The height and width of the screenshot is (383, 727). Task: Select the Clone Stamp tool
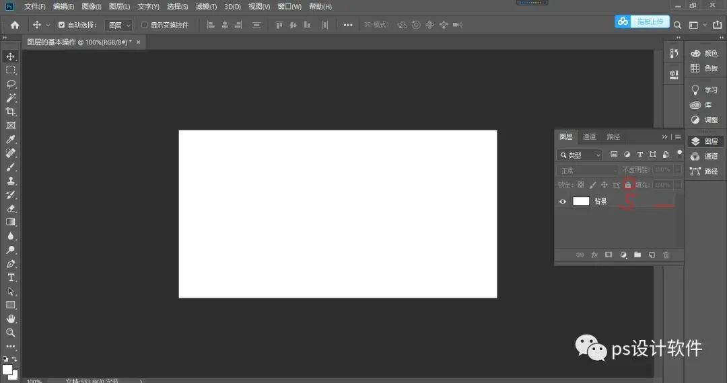[11, 181]
